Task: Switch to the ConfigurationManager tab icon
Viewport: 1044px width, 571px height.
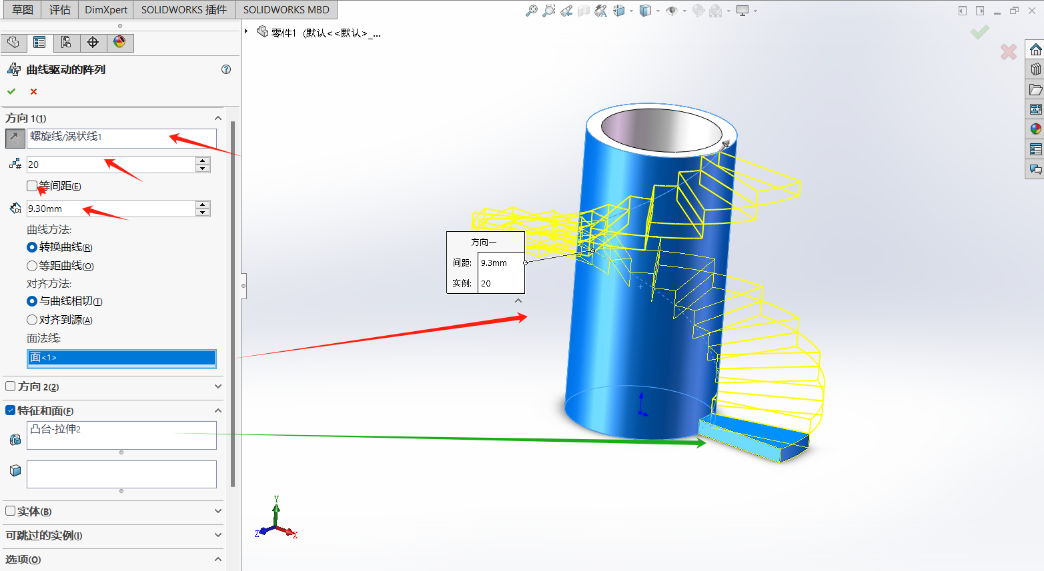Action: point(66,43)
